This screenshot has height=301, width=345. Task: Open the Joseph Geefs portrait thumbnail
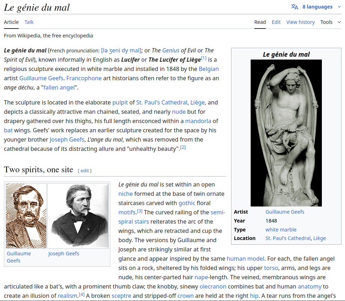tap(78, 216)
